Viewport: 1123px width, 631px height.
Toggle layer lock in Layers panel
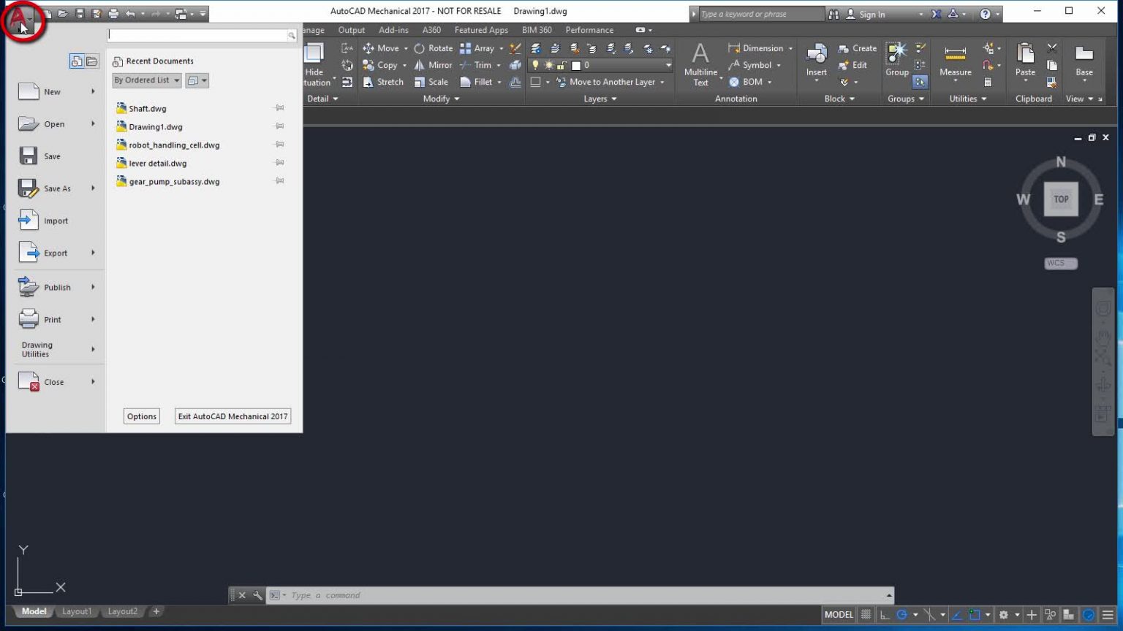click(560, 65)
